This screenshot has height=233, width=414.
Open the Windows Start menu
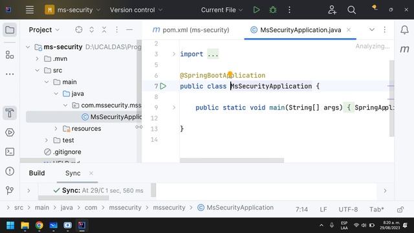pyautogui.click(x=10, y=225)
